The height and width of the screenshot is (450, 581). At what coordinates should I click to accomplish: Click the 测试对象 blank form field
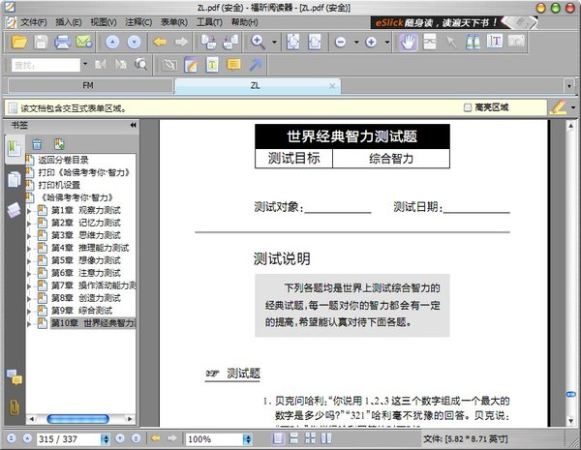coord(338,207)
